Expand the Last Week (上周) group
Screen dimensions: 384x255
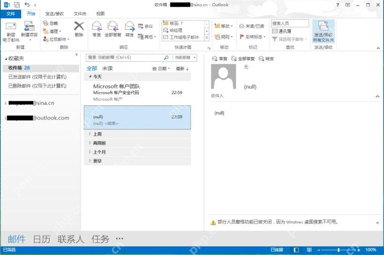click(90, 134)
